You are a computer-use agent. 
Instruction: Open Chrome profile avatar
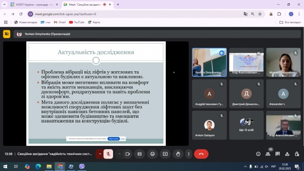291,14
